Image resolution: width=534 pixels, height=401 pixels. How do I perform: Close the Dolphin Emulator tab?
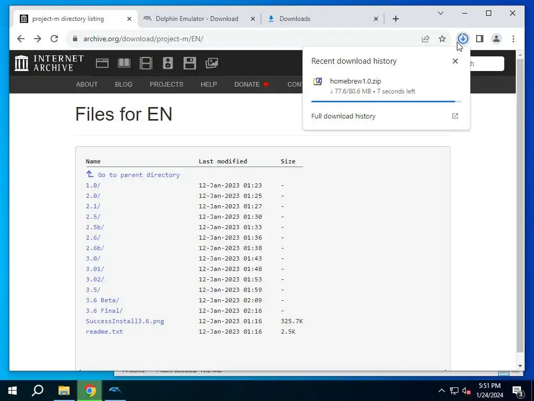(x=253, y=19)
